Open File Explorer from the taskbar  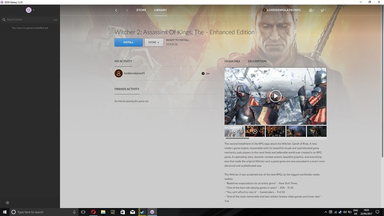coord(103,212)
